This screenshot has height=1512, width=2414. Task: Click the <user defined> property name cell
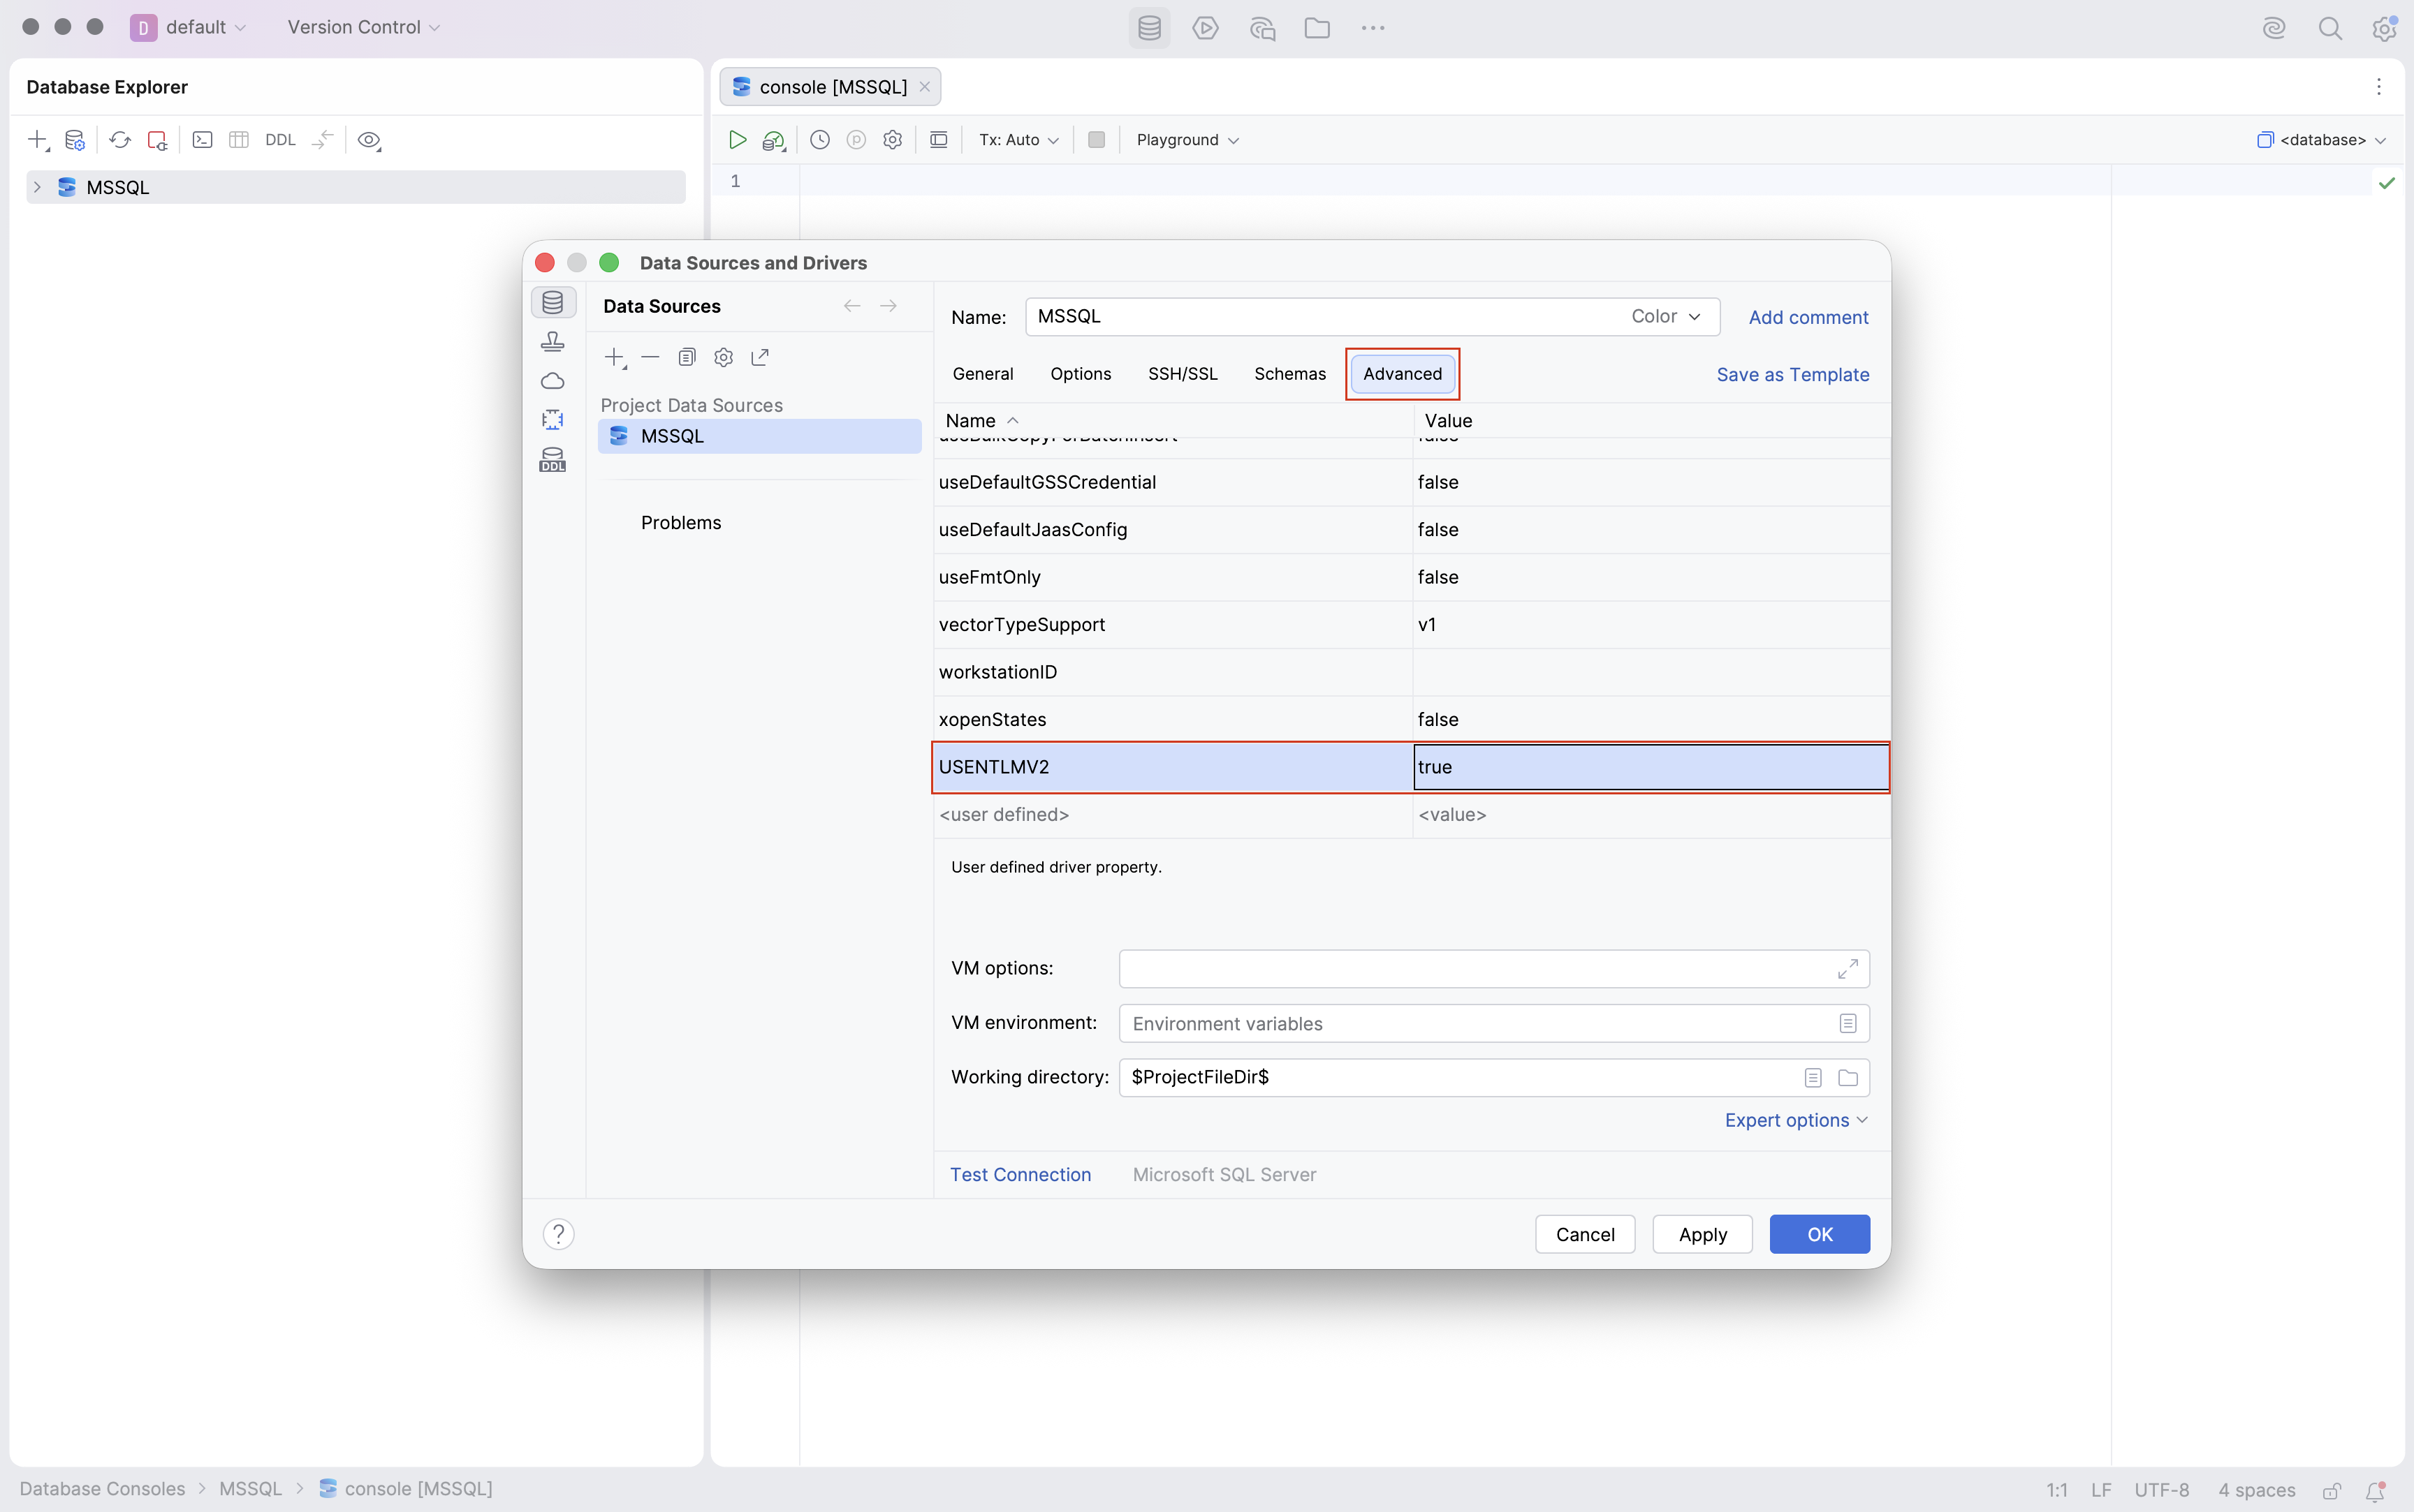pyautogui.click(x=1173, y=815)
